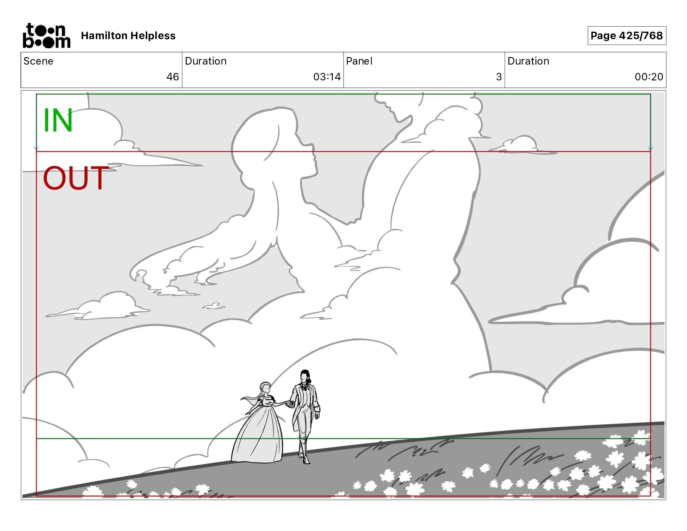Click the 'Panel' header label
Viewport: 687px width, 531px height.
click(x=359, y=61)
